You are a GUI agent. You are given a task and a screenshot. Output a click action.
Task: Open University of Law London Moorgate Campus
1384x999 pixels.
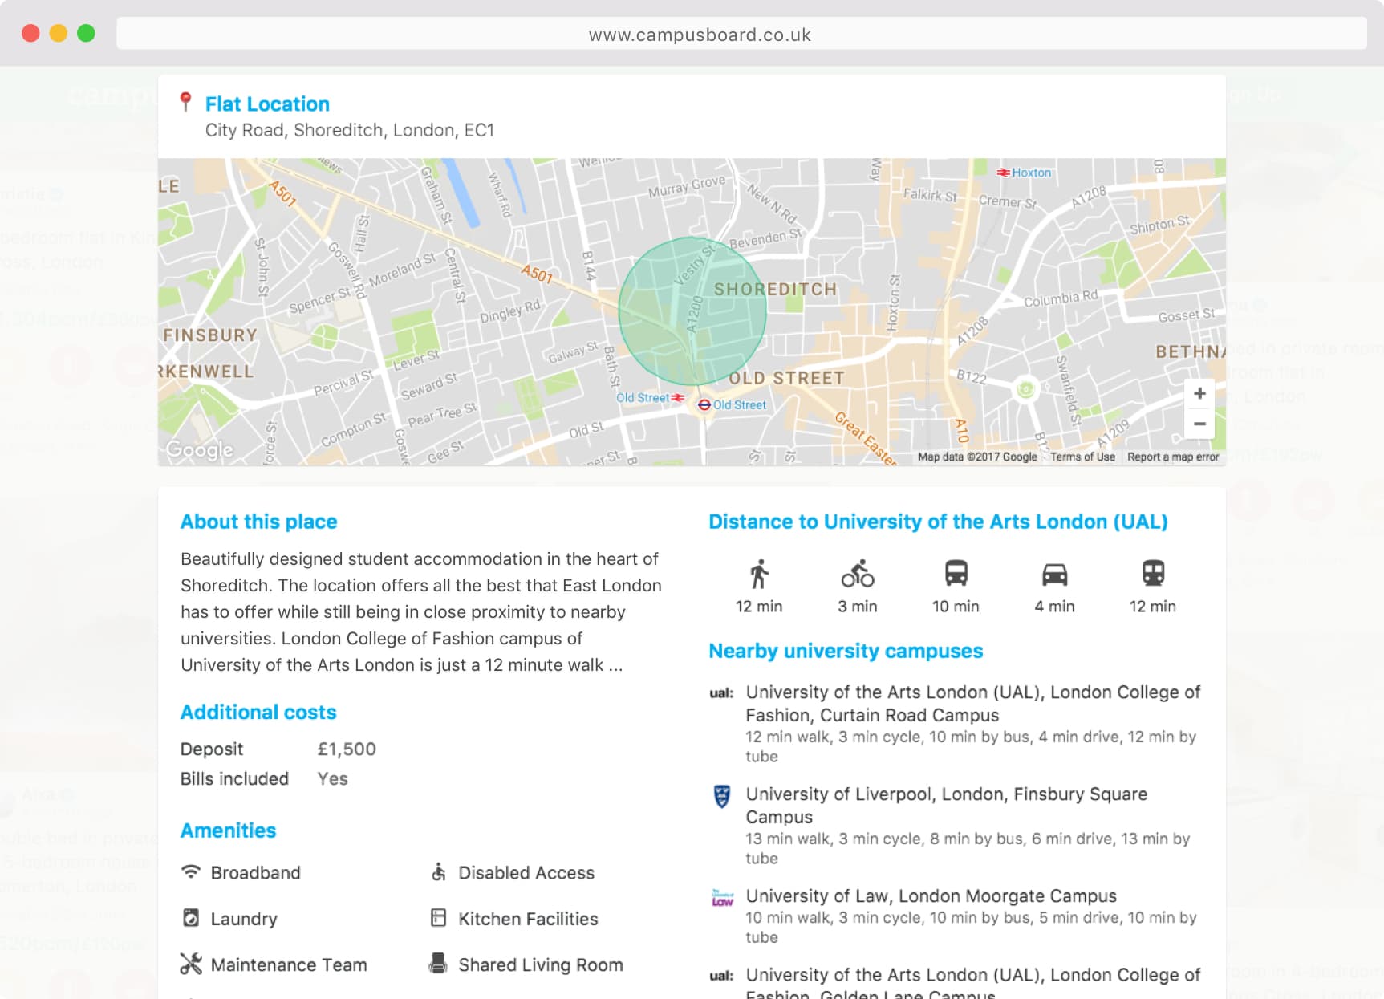931,895
